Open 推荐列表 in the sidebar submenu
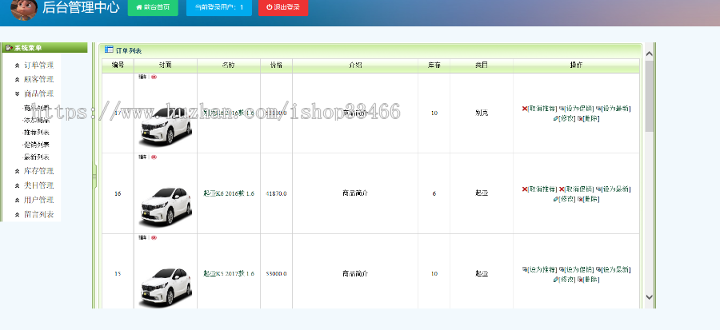This screenshot has height=330, width=720. click(36, 133)
